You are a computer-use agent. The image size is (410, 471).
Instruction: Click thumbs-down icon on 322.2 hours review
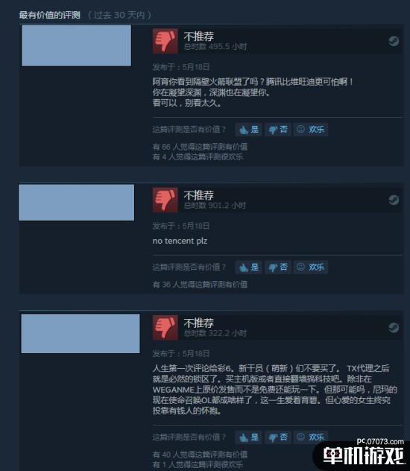point(165,328)
